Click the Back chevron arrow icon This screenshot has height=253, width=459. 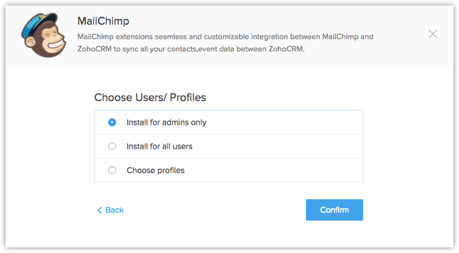pos(100,210)
